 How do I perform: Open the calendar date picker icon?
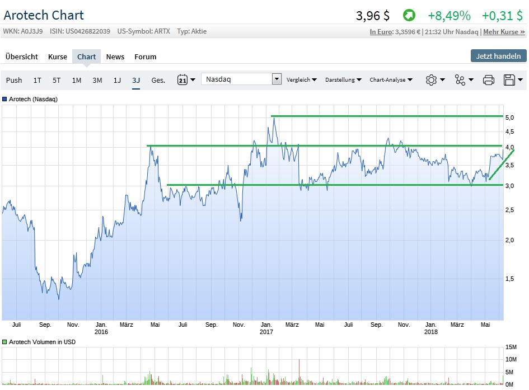(184, 79)
